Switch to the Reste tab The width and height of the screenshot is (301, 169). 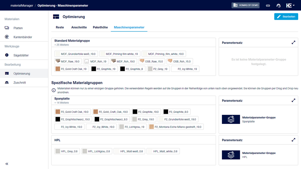60,27
